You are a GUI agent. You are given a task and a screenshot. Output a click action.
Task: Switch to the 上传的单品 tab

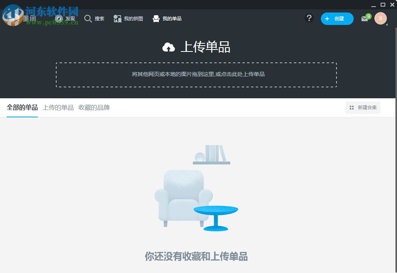[x=58, y=108]
